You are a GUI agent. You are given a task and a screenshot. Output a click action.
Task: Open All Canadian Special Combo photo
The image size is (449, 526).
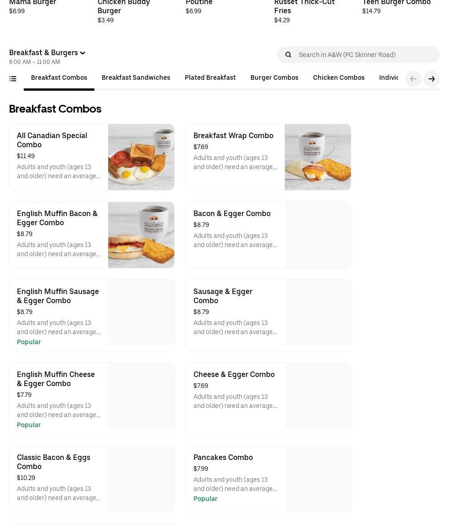click(141, 157)
